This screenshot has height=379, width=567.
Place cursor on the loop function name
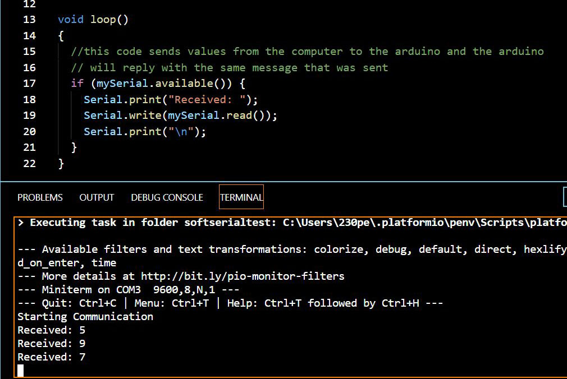coord(103,20)
